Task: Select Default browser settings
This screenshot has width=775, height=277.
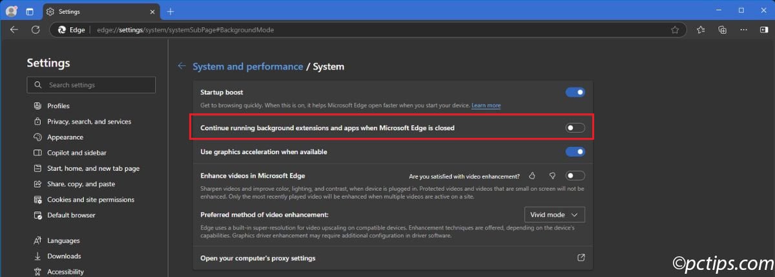Action: [71, 215]
